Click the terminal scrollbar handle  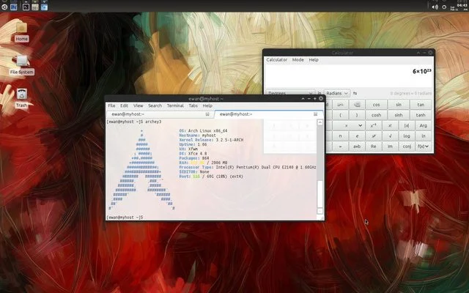point(320,193)
